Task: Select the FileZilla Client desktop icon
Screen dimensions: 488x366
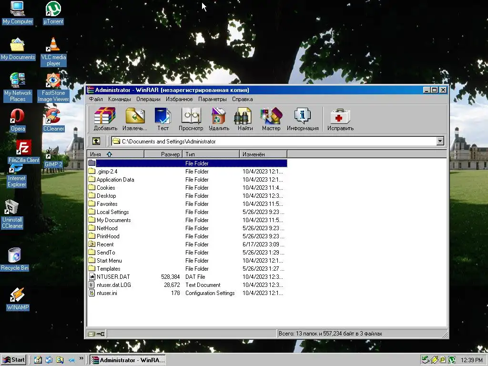Action: (24, 152)
